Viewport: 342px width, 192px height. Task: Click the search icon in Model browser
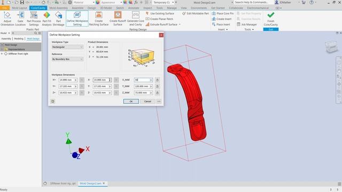(x=36, y=33)
